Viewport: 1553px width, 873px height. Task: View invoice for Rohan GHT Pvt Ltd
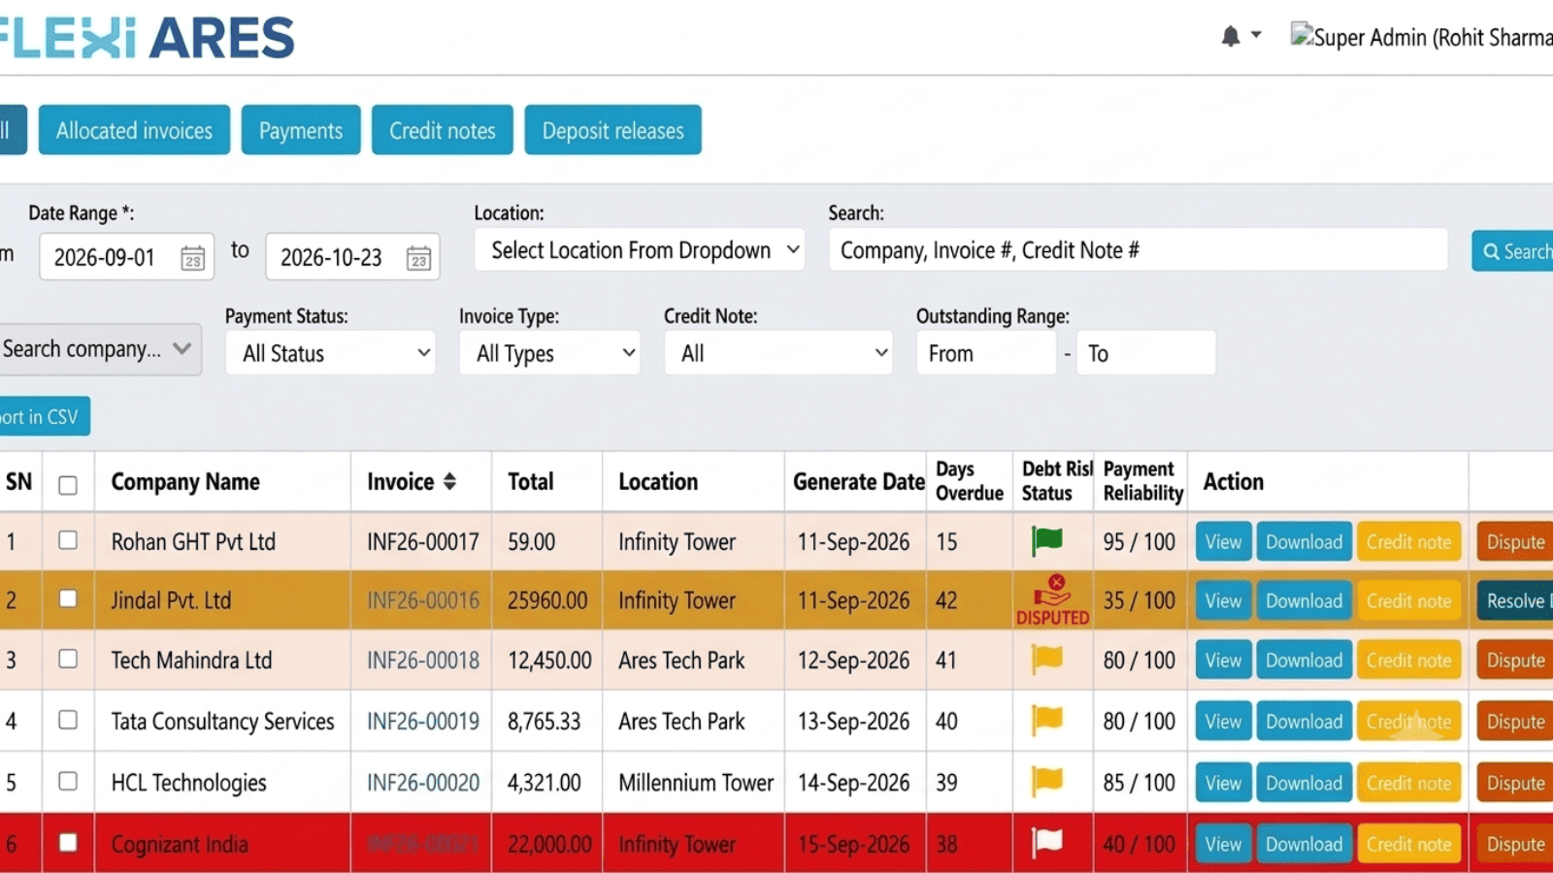(x=1223, y=542)
